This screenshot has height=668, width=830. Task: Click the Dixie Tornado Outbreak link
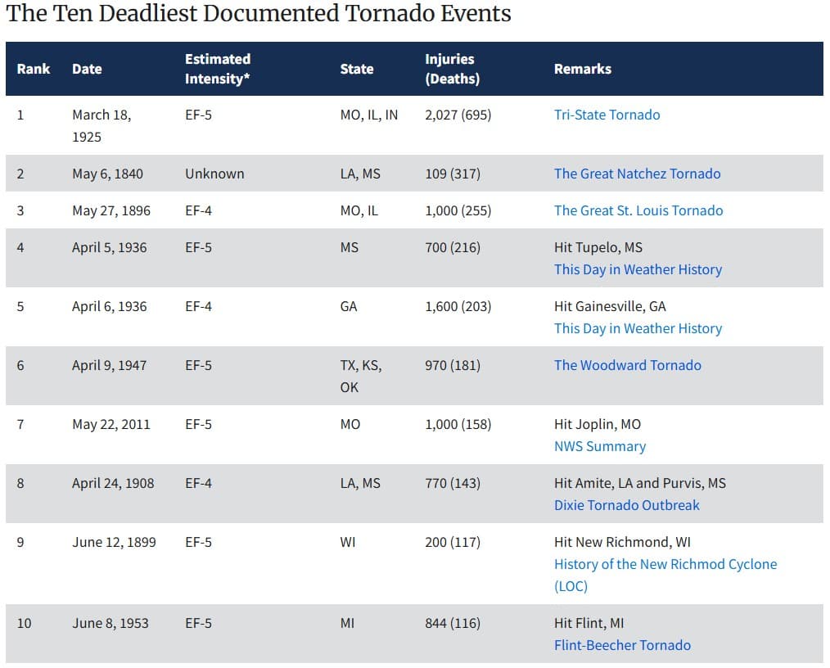[x=626, y=505]
